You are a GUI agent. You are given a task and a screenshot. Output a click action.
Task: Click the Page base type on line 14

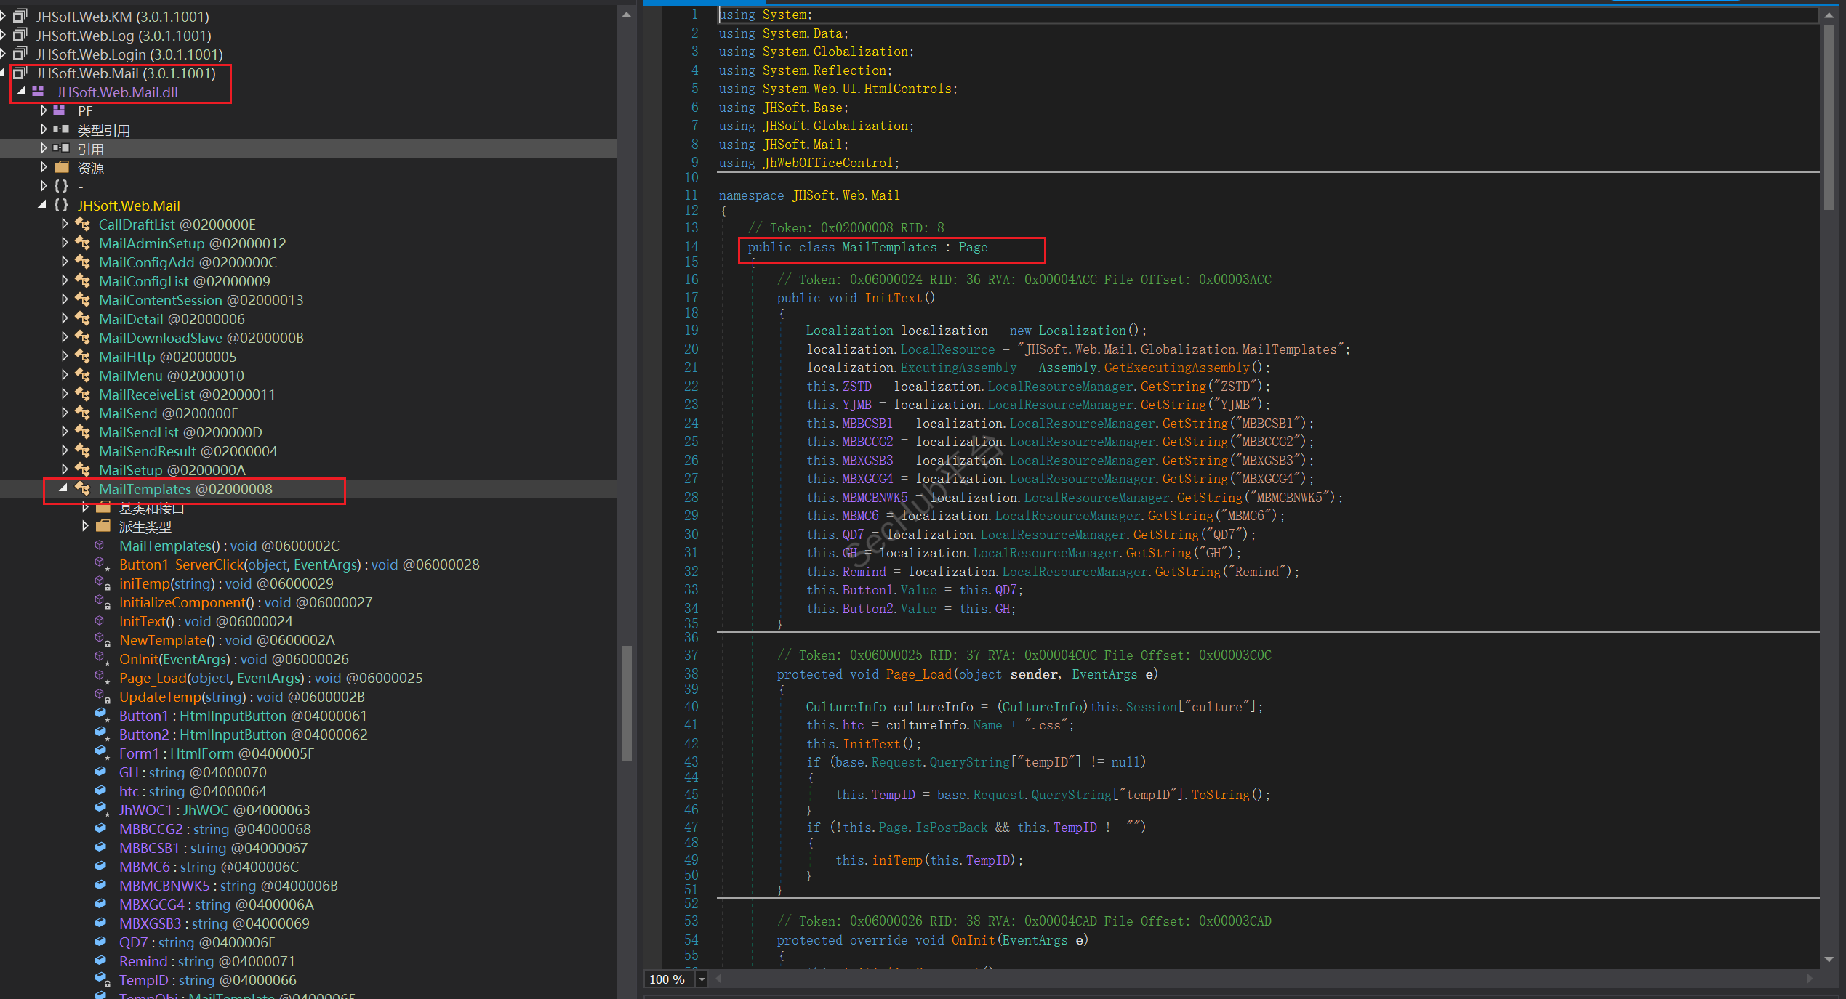973,247
